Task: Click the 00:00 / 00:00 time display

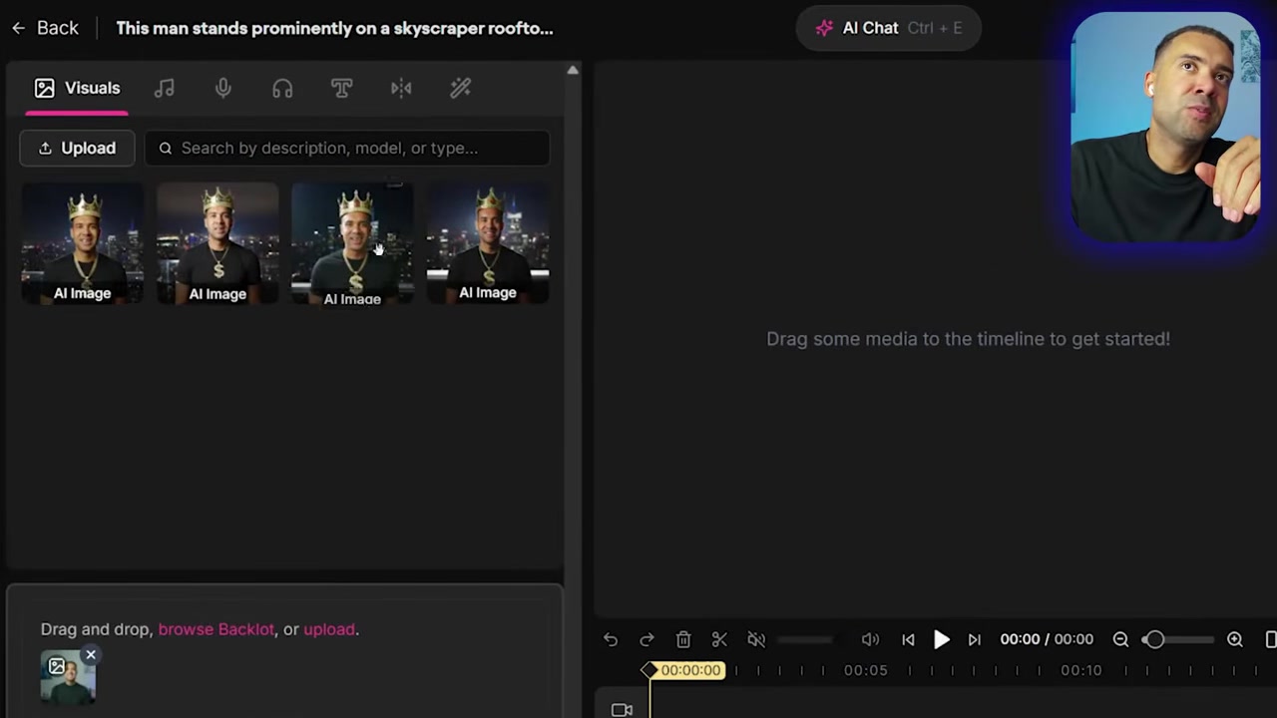Action: click(1047, 639)
